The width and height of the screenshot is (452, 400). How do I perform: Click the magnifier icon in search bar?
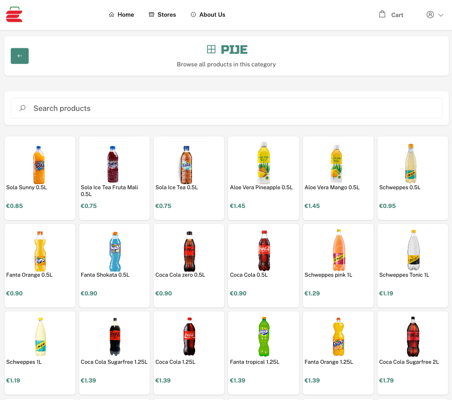(x=23, y=108)
